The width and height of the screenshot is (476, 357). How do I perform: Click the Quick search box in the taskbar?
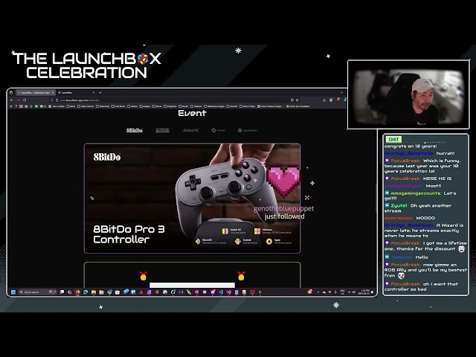pos(37,292)
